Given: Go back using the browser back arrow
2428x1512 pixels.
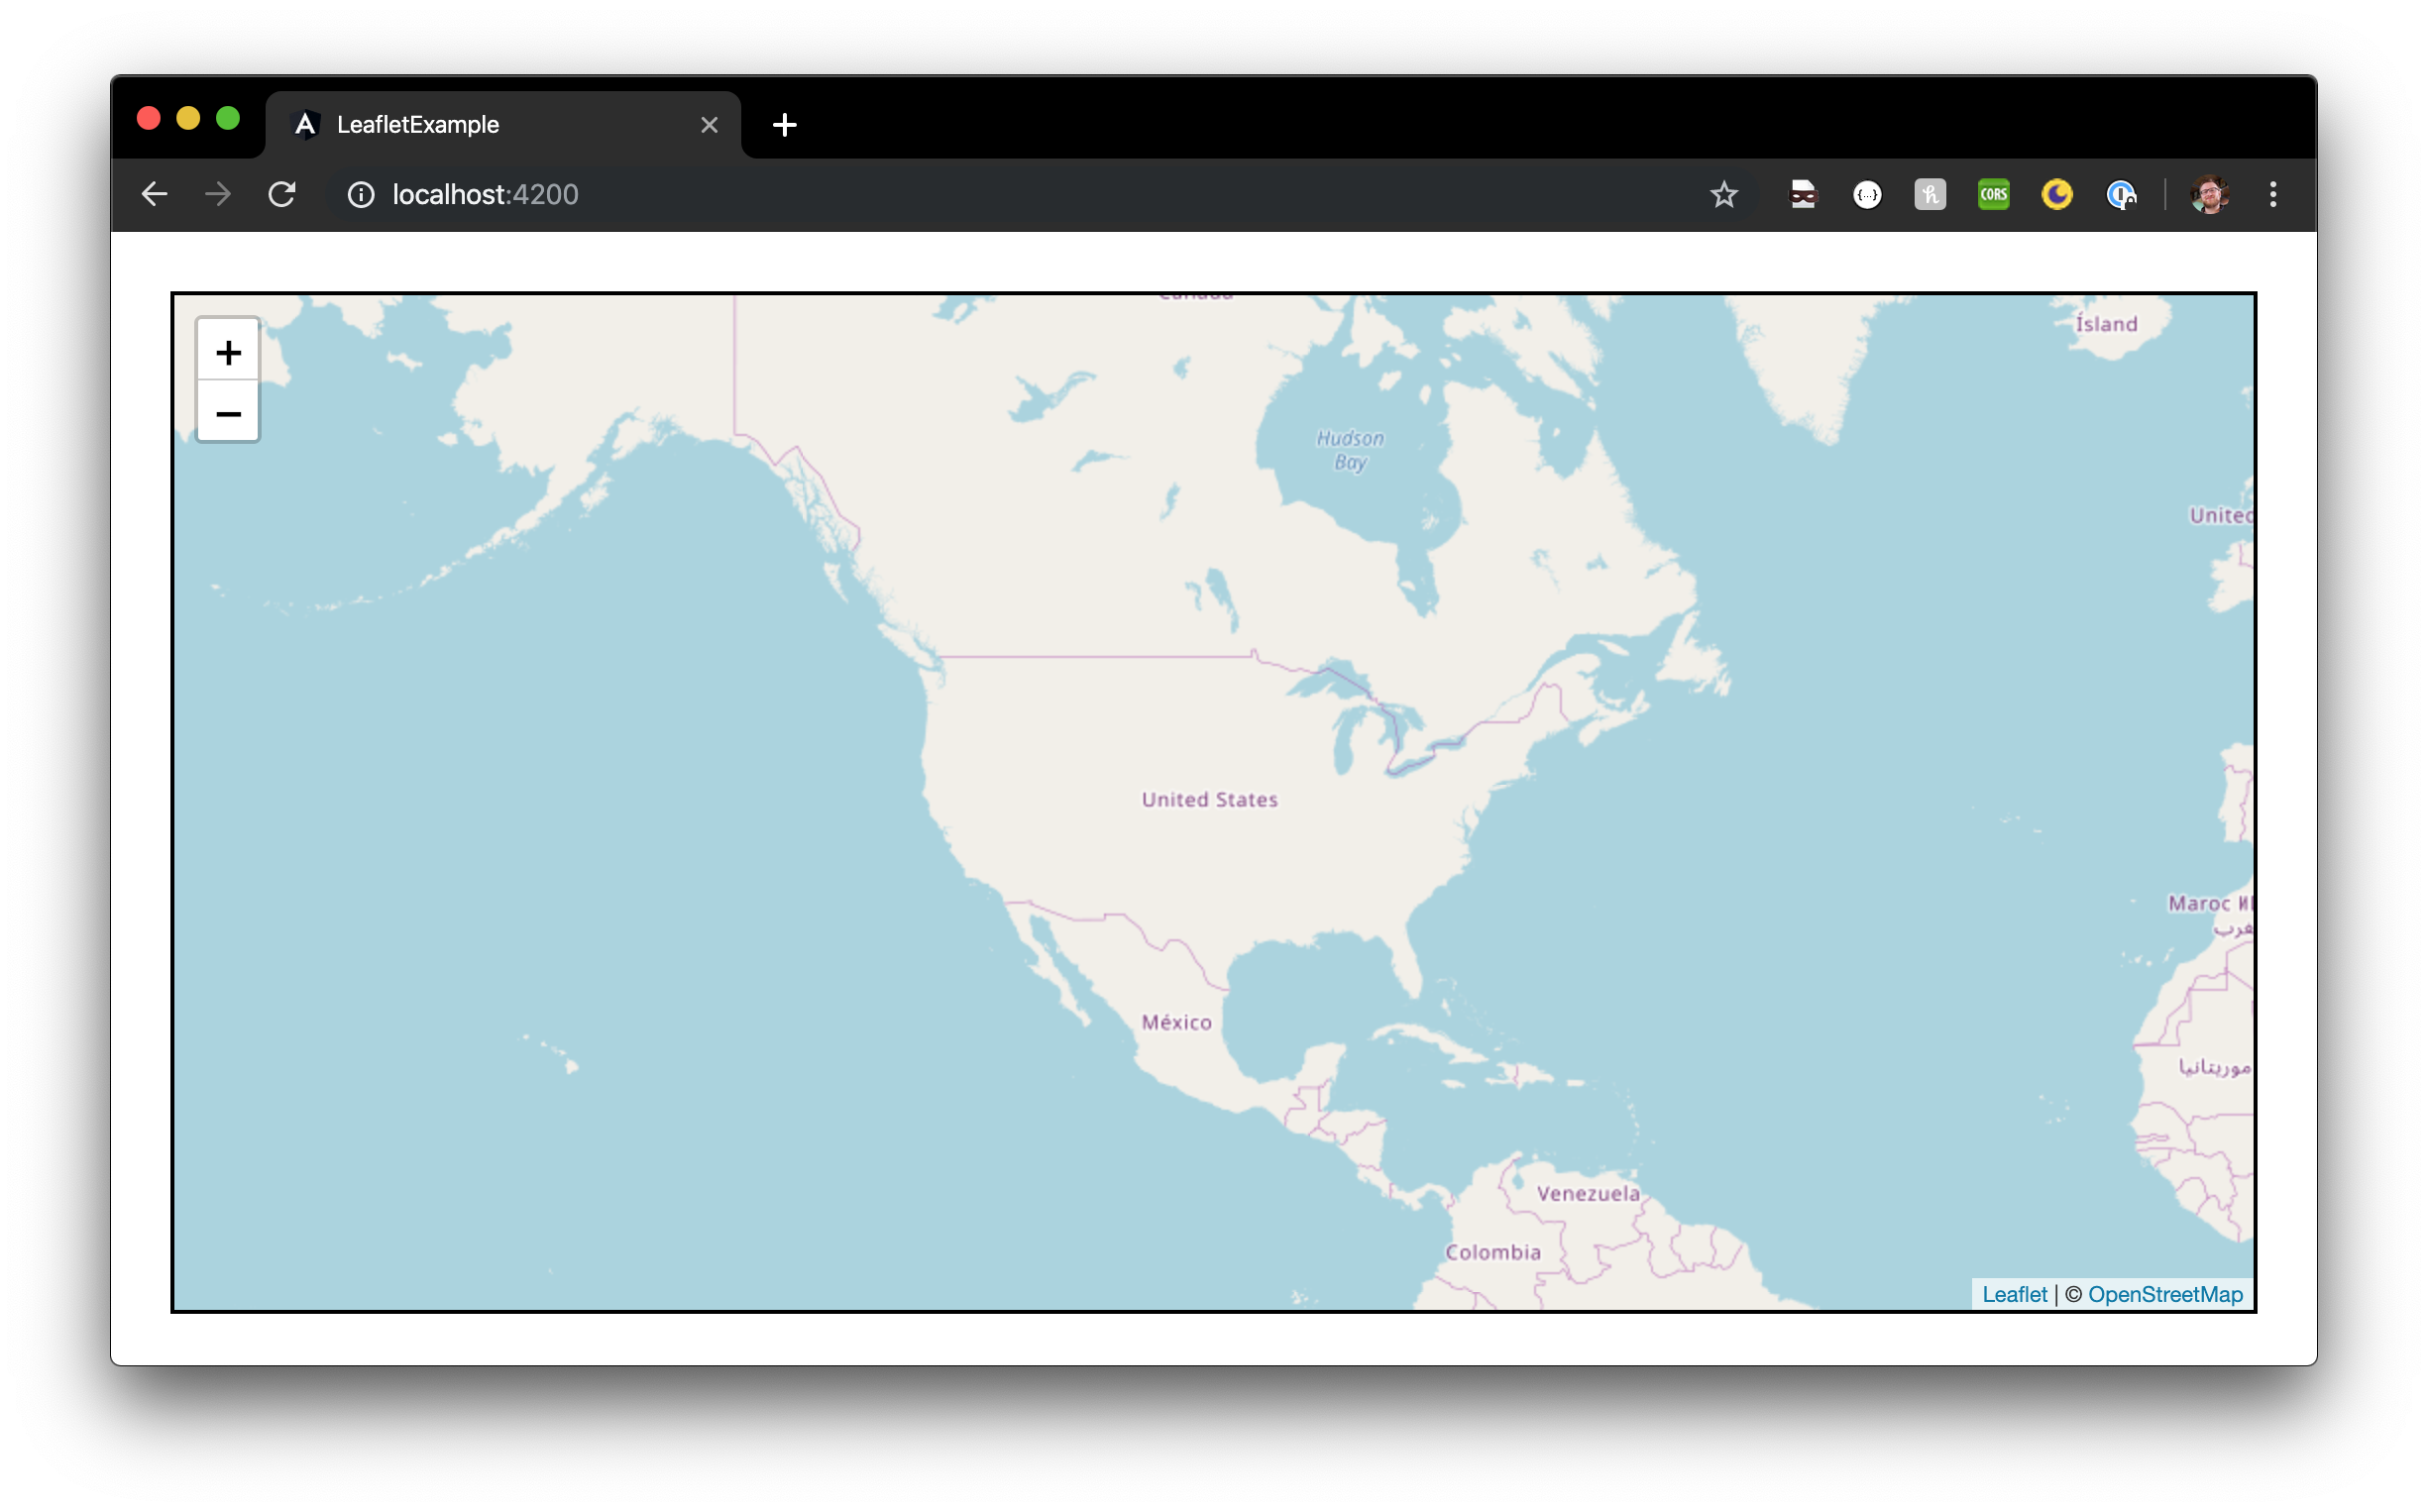Looking at the screenshot, I should 155,194.
